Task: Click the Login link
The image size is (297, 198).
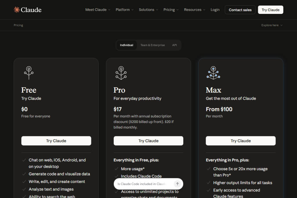Action: click(215, 10)
